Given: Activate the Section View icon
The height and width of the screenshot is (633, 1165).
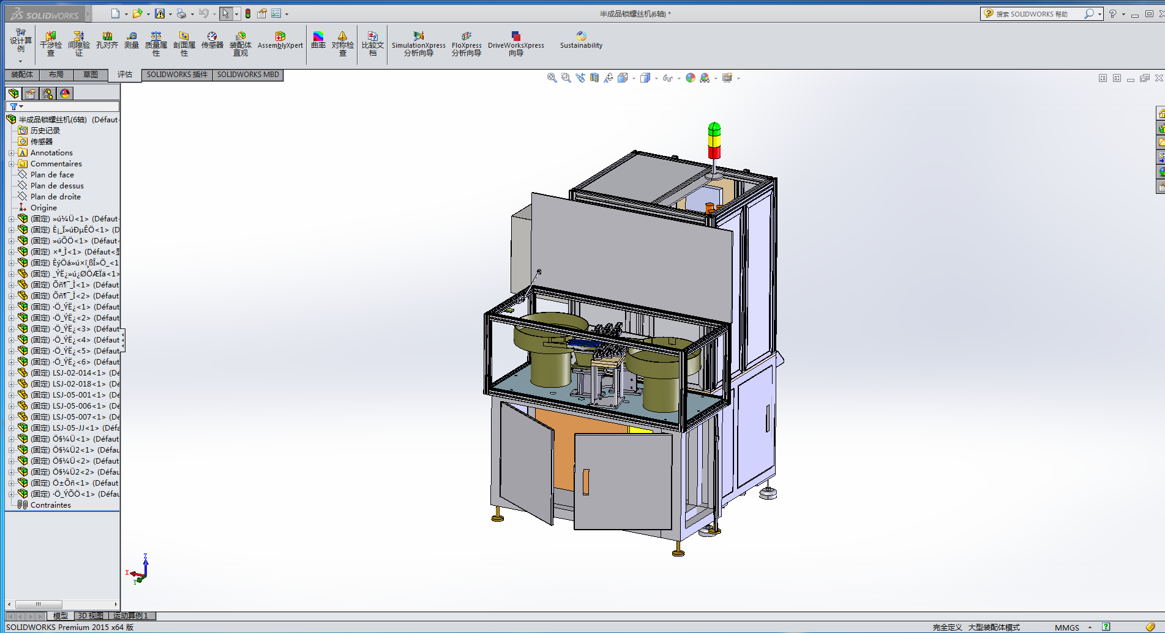Looking at the screenshot, I should [x=594, y=78].
